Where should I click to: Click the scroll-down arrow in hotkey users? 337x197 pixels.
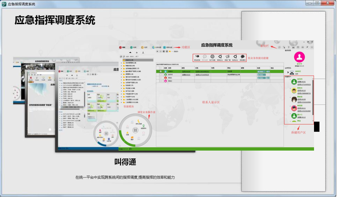pos(313,121)
